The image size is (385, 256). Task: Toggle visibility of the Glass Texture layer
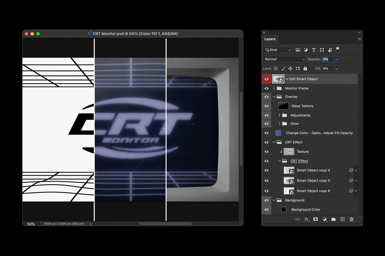[x=266, y=106]
